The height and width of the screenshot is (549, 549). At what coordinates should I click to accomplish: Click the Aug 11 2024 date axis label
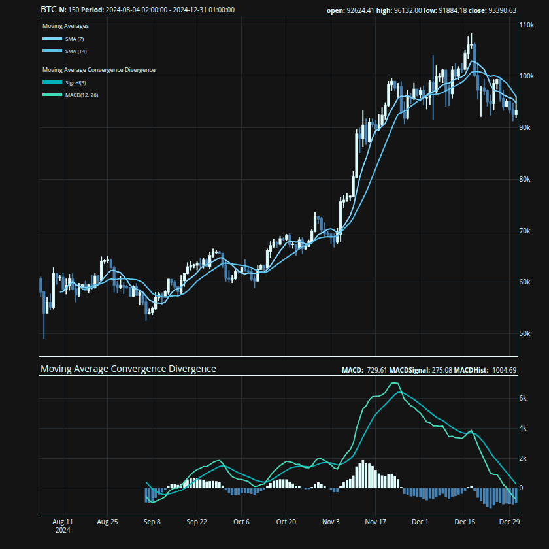click(x=62, y=526)
